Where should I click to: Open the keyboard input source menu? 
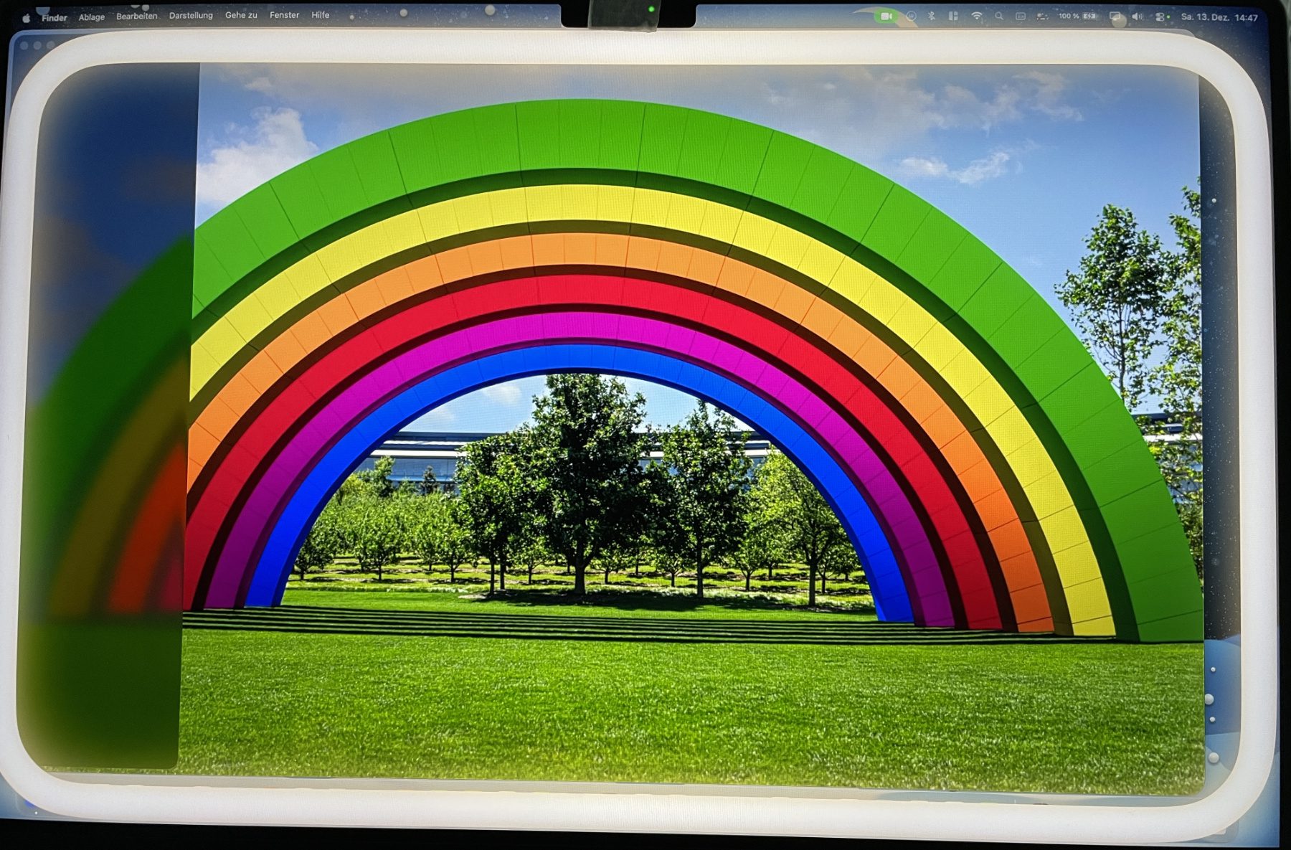(1020, 16)
